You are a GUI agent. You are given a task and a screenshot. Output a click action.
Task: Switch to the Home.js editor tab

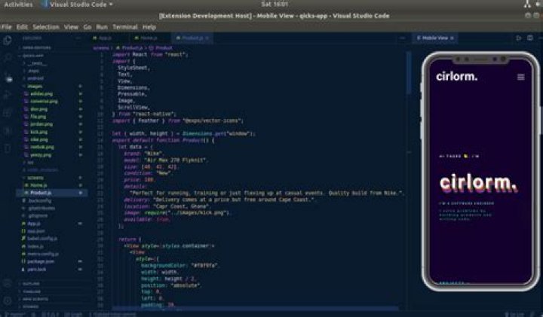(149, 38)
